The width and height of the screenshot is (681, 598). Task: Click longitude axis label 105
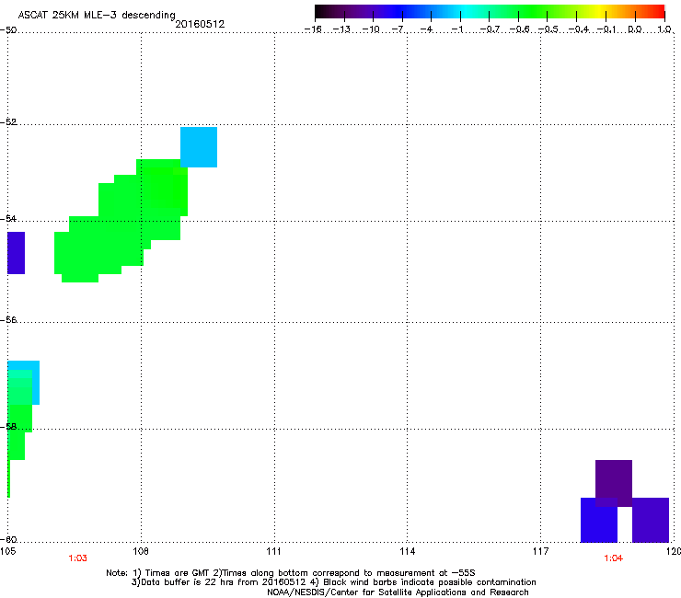point(7,551)
